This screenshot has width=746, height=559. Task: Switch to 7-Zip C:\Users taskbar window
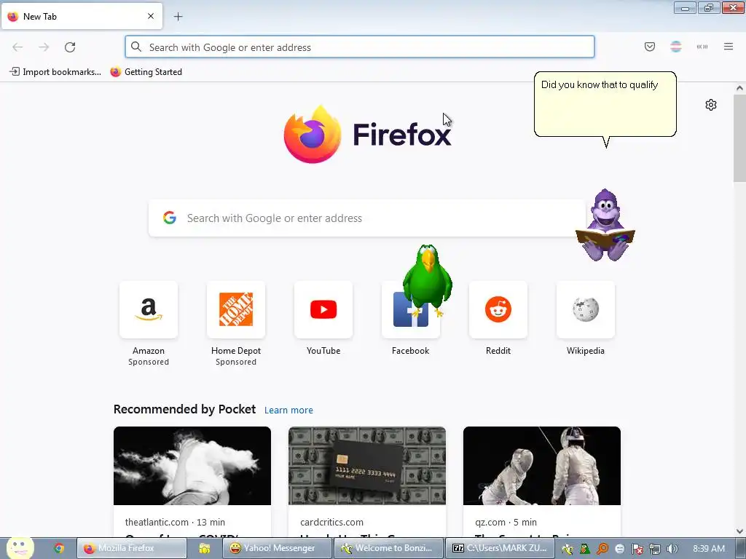click(500, 549)
